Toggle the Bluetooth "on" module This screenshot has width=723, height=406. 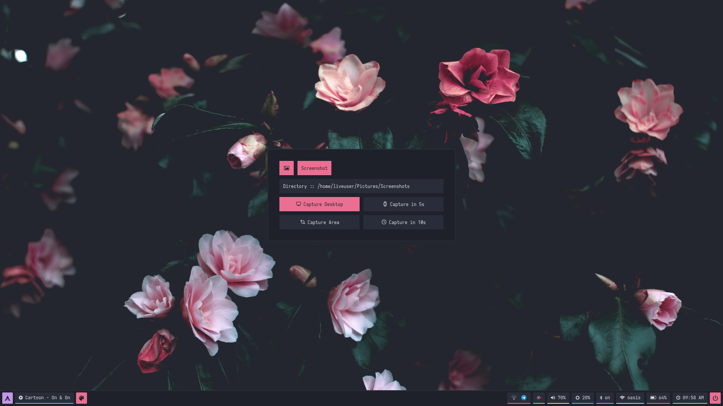(x=605, y=398)
